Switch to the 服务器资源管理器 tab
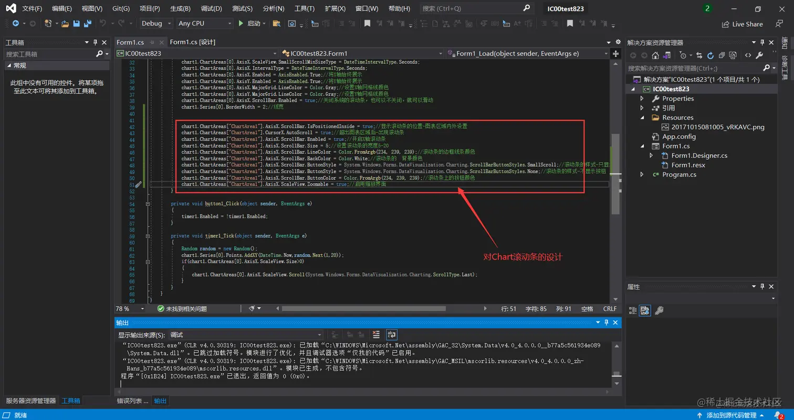The width and height of the screenshot is (794, 420). click(x=30, y=401)
